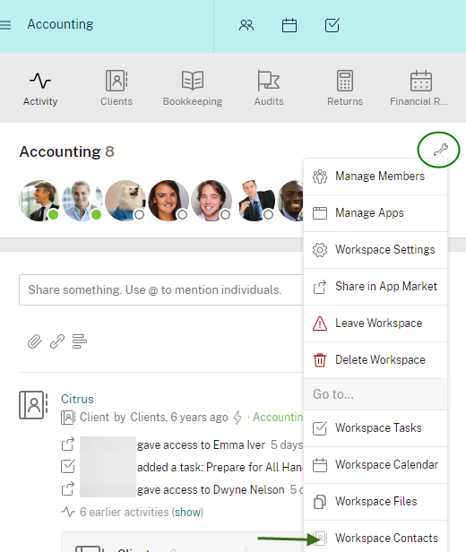Open the hamburger menu next to Accounting
This screenshot has width=466, height=552.
[x=4, y=25]
